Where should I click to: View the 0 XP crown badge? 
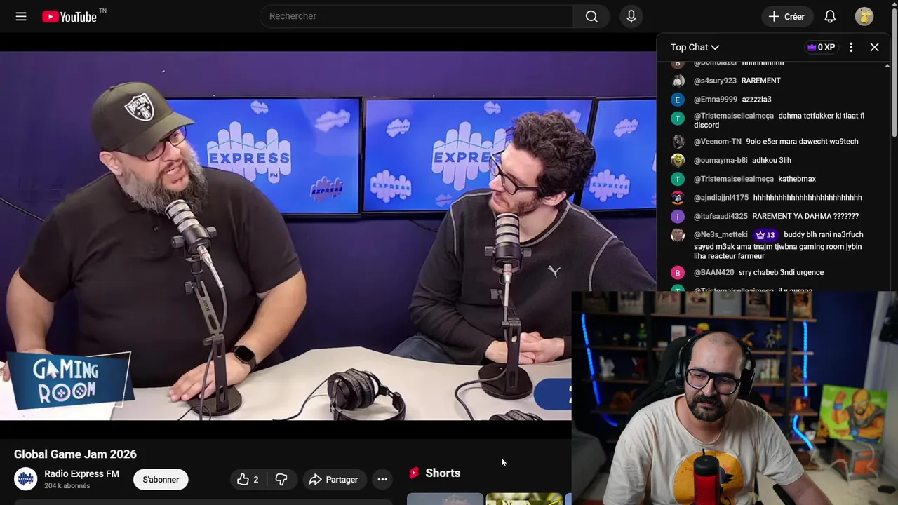coord(821,47)
